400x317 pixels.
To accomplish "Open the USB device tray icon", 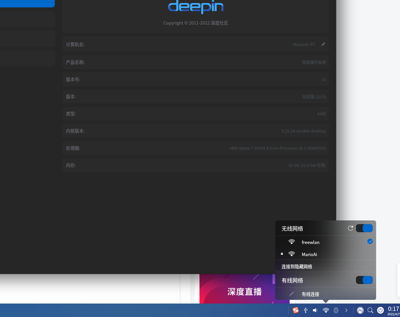I will [x=305, y=310].
